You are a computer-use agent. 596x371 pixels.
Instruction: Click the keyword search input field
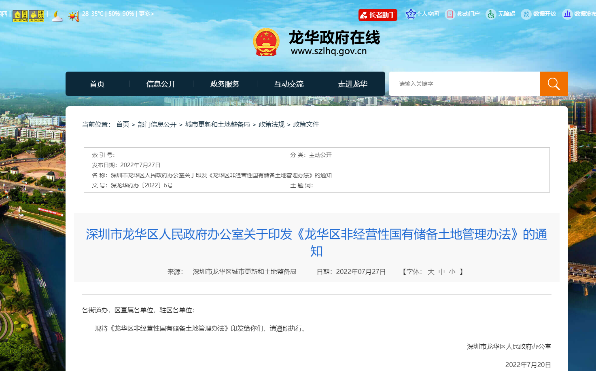pyautogui.click(x=464, y=84)
